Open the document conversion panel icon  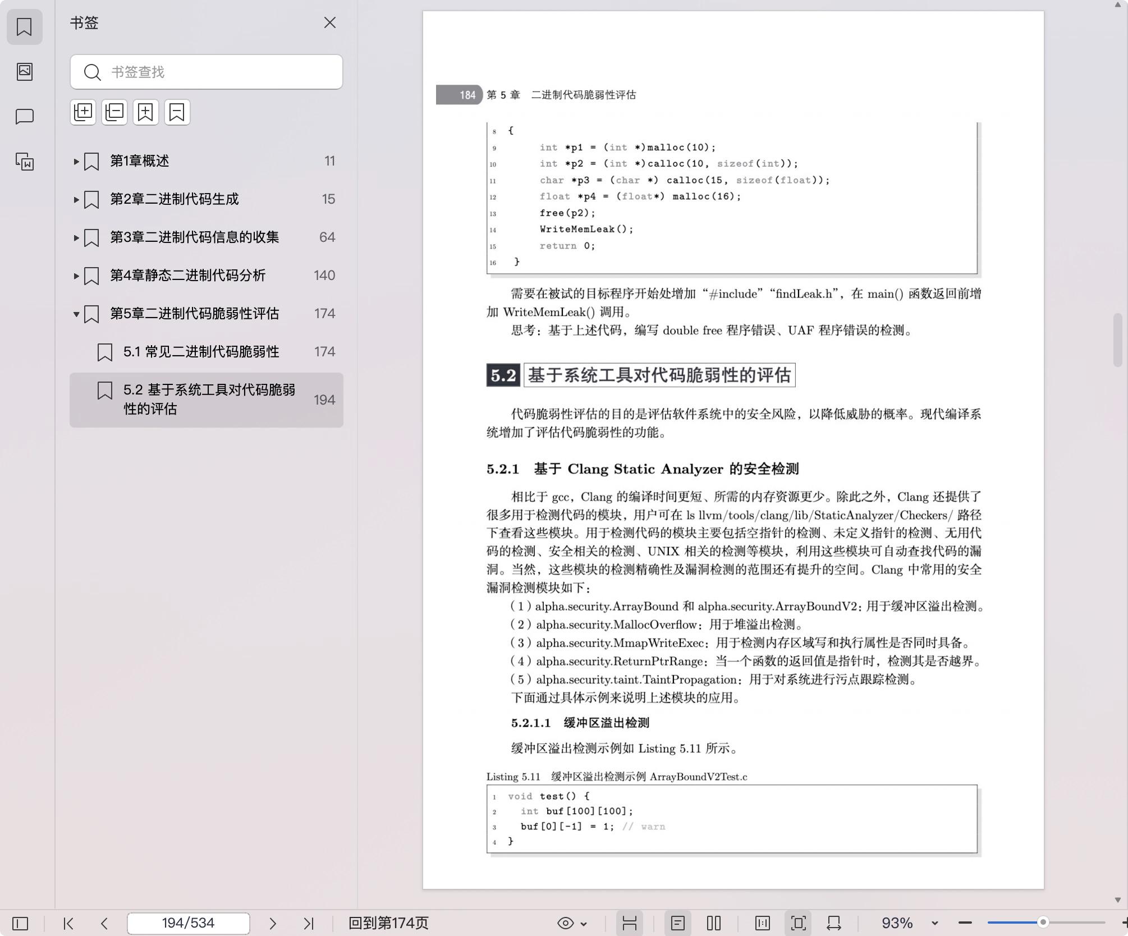[24, 162]
